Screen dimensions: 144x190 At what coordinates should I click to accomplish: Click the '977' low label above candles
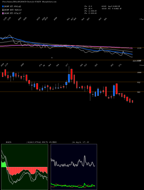tap(67, 65)
